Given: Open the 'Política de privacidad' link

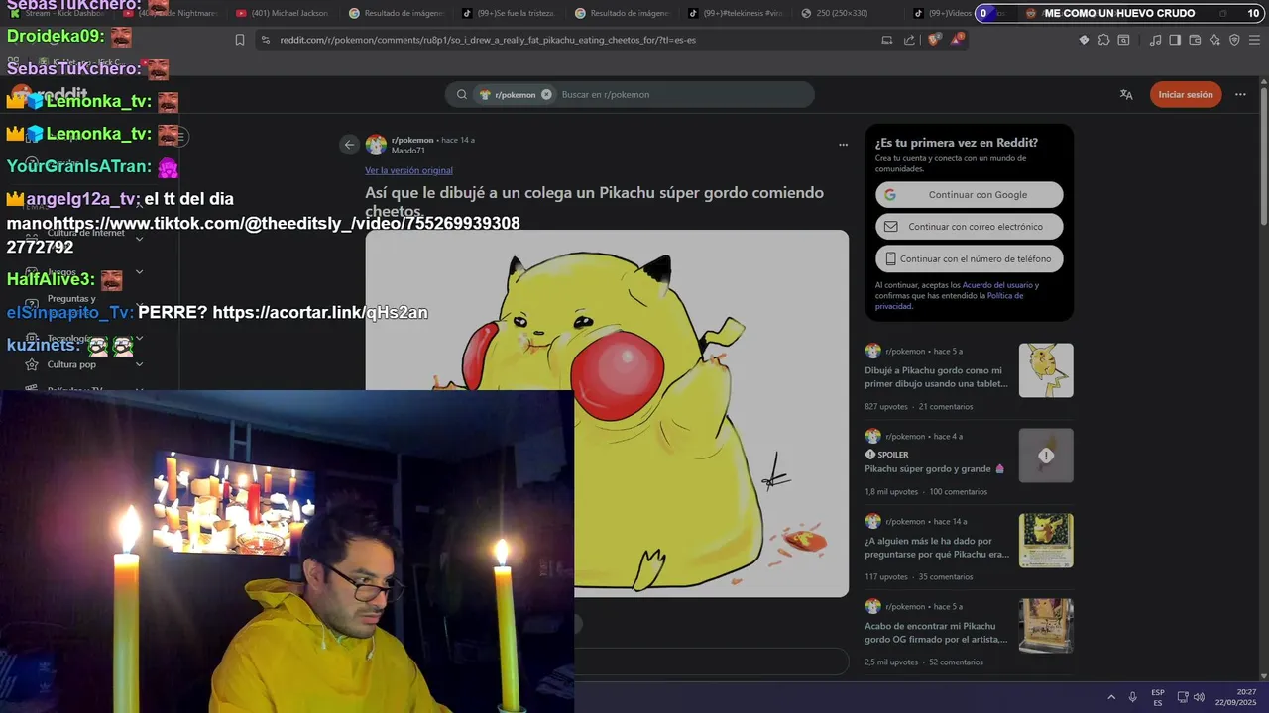Looking at the screenshot, I should coord(950,301).
